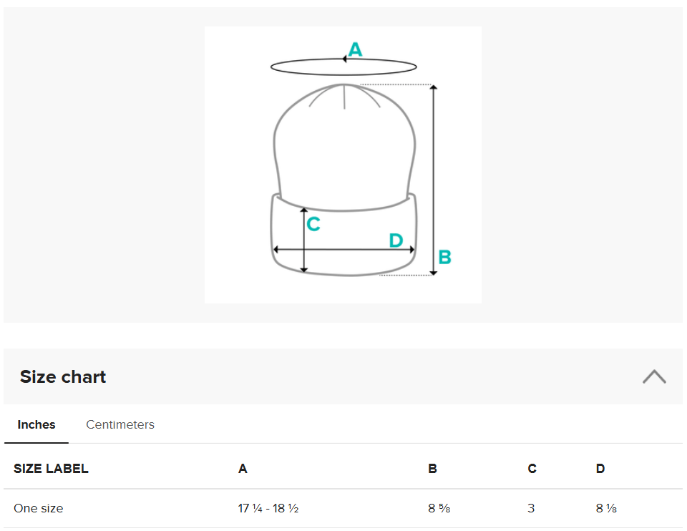This screenshot has width=687, height=531.
Task: Click the D column header in table
Action: 600,469
